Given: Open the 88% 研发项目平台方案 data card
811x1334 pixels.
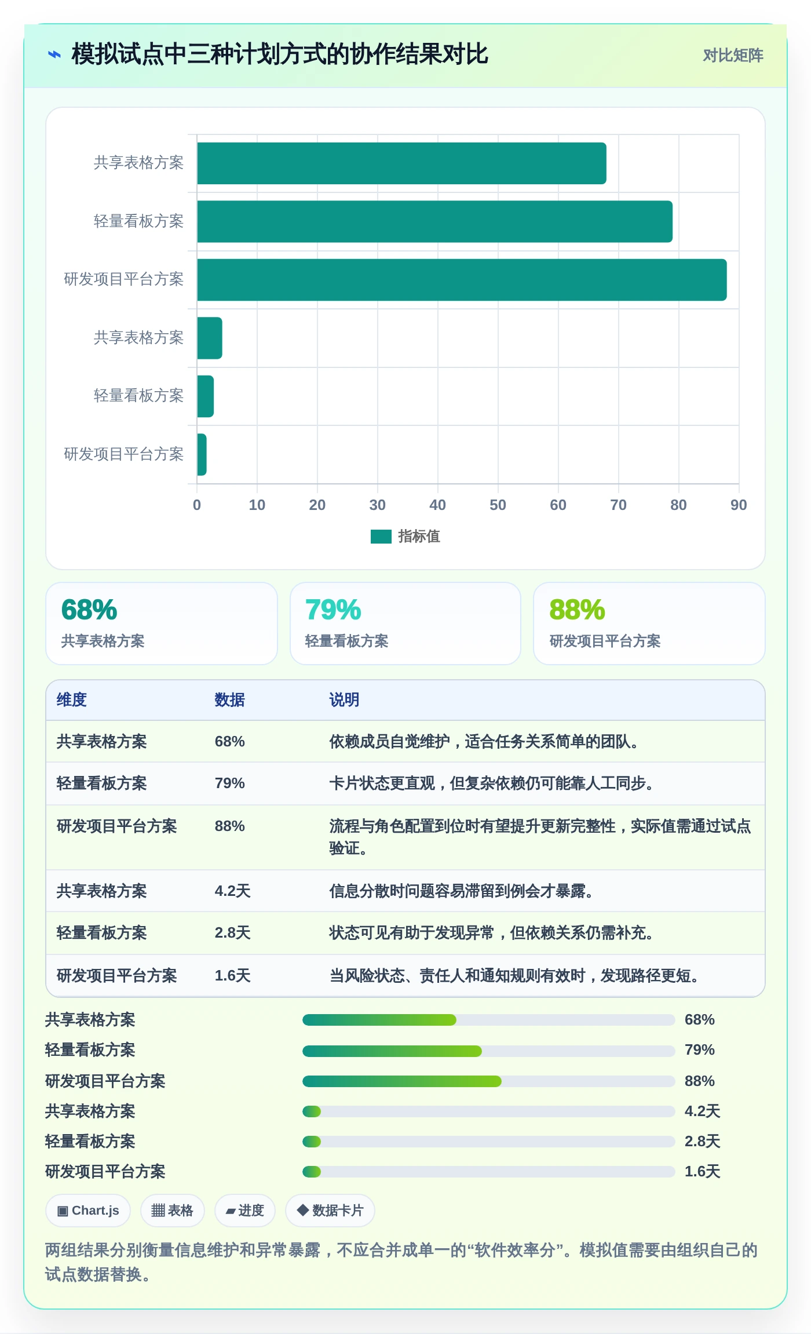Looking at the screenshot, I should pos(649,624).
